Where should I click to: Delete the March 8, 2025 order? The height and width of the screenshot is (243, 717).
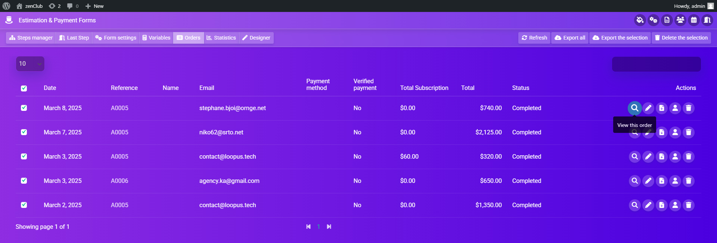click(689, 108)
